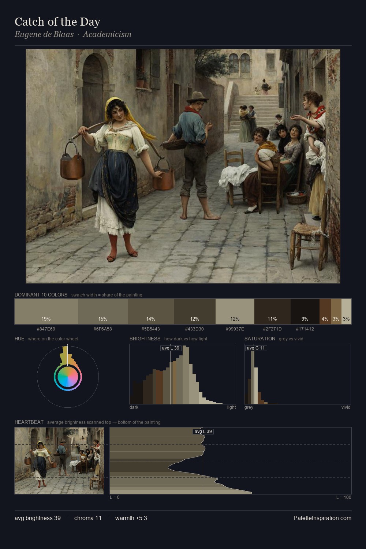366x549 pixels.
Task: Click the 'light' axis label
Action: click(231, 407)
